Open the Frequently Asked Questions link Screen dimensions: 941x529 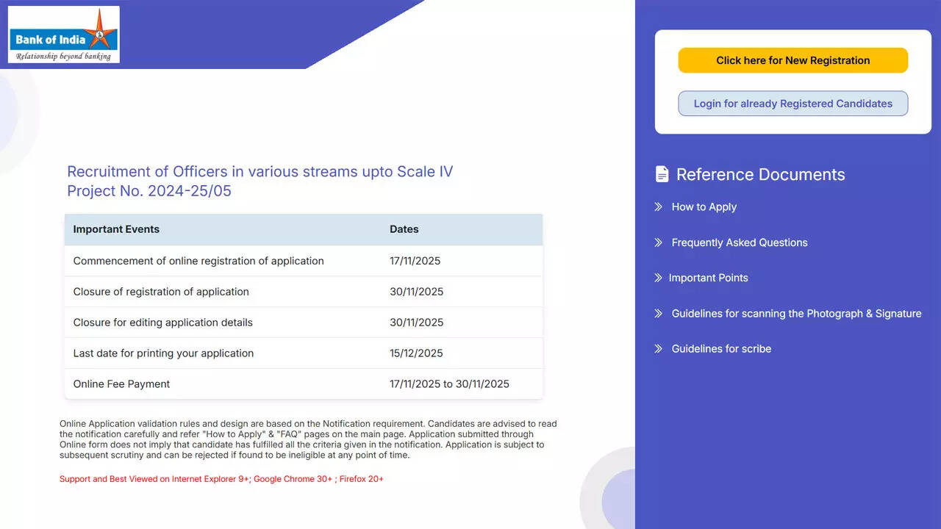[x=739, y=242]
